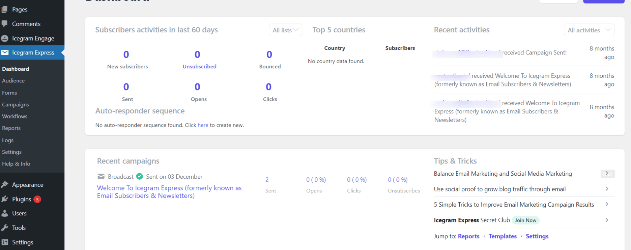Open Icegram Express Settings submenu item
Screen dimensions: 631x250
12,152
